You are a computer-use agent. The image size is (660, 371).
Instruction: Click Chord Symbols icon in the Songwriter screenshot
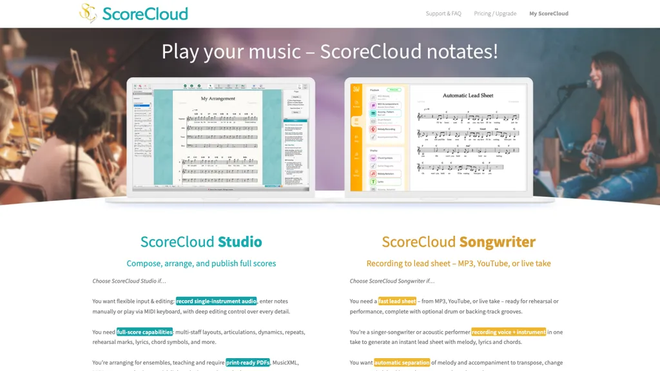[x=373, y=158]
